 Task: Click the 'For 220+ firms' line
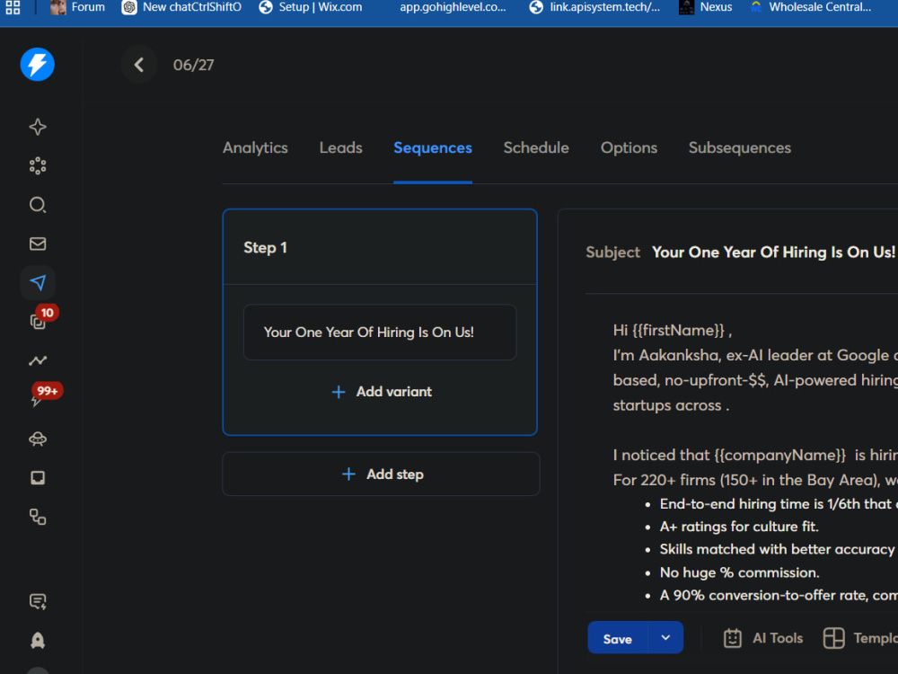pos(755,480)
